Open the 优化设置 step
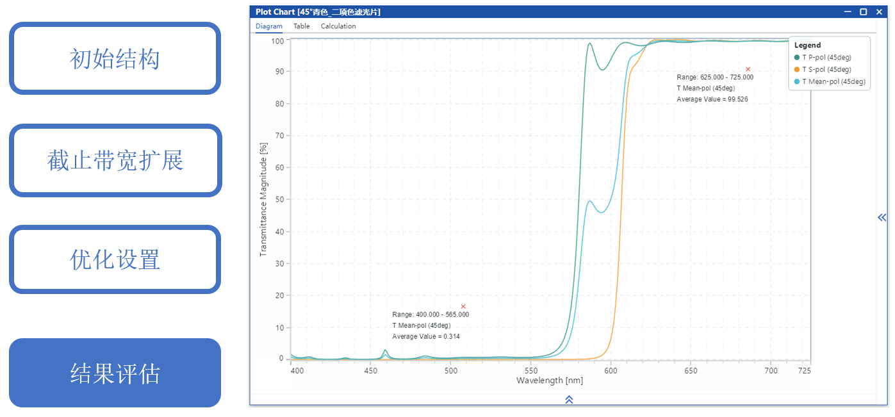Image resolution: width=895 pixels, height=417 pixels. pyautogui.click(x=115, y=259)
